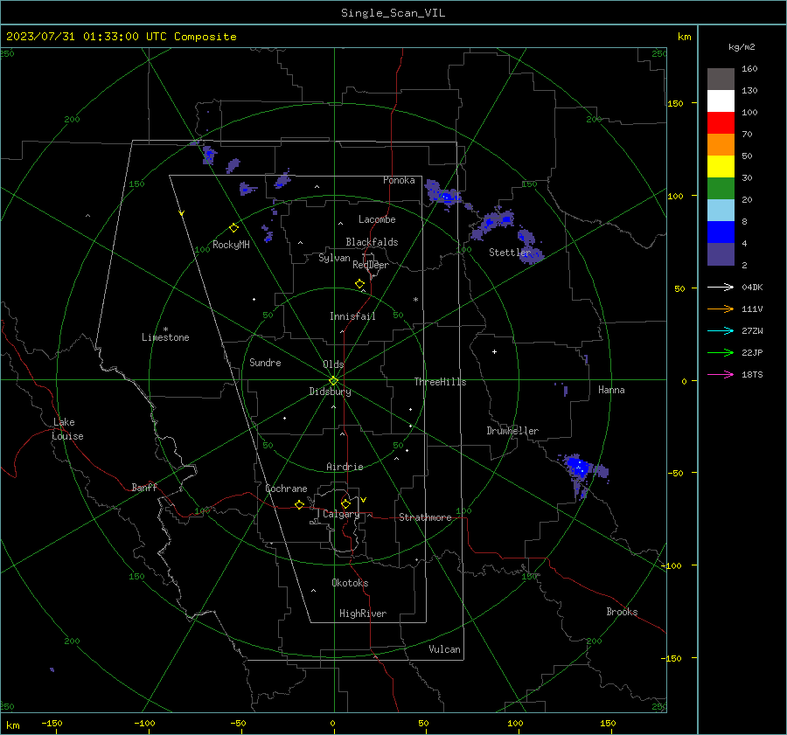
Task: Click the Vulcan label
Action: tap(444, 649)
